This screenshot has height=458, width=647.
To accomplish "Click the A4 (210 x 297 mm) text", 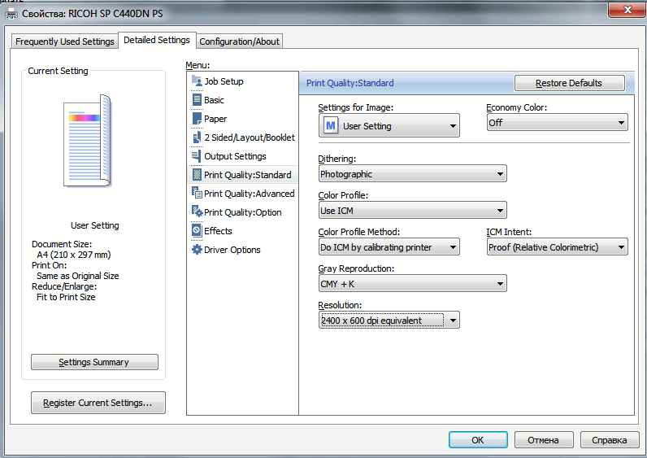I will click(x=74, y=255).
